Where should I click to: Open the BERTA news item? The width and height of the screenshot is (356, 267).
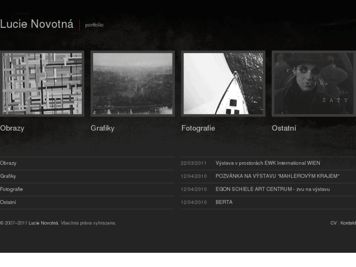[x=224, y=202]
